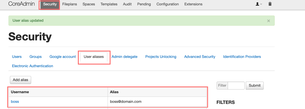Open the user account menu icon
The width and height of the screenshot is (305, 109).
click(259, 4)
